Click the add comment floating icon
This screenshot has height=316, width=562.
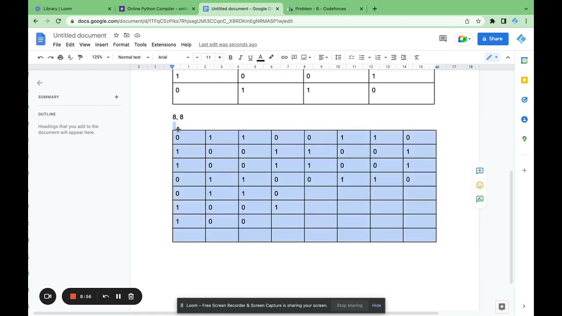click(479, 171)
